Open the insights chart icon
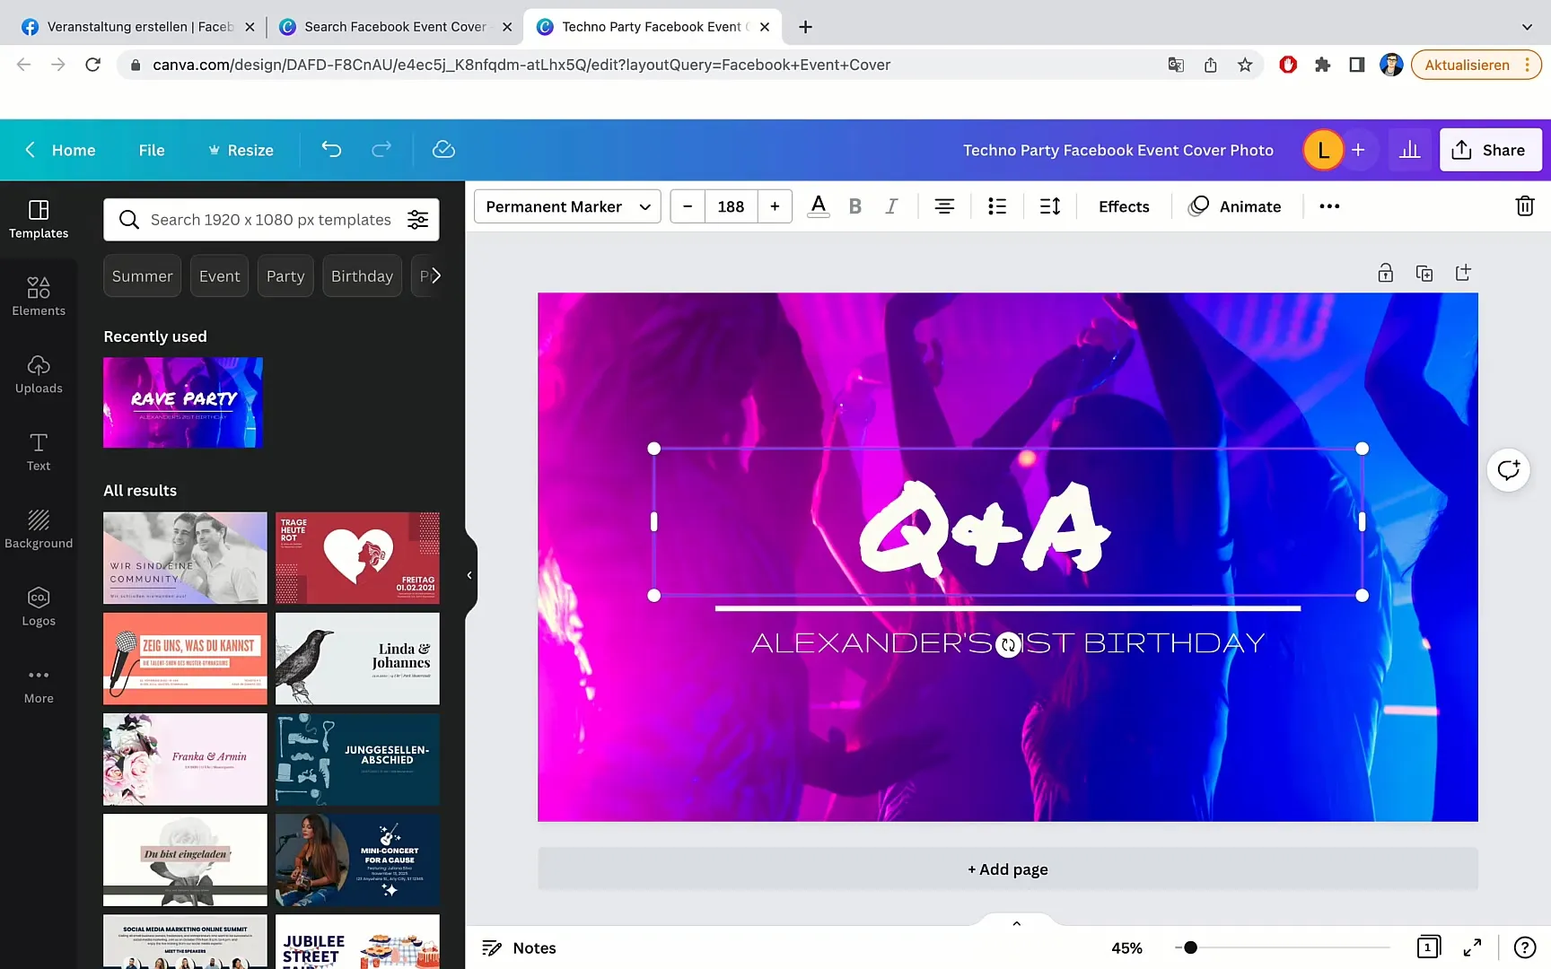This screenshot has width=1551, height=969. click(x=1410, y=150)
